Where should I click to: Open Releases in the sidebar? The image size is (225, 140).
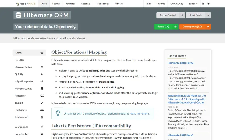point(29,60)
